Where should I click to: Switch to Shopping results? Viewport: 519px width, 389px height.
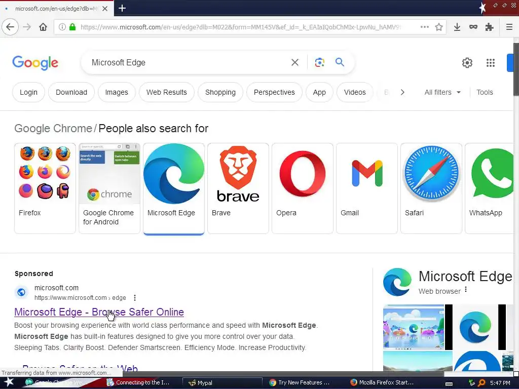[220, 92]
